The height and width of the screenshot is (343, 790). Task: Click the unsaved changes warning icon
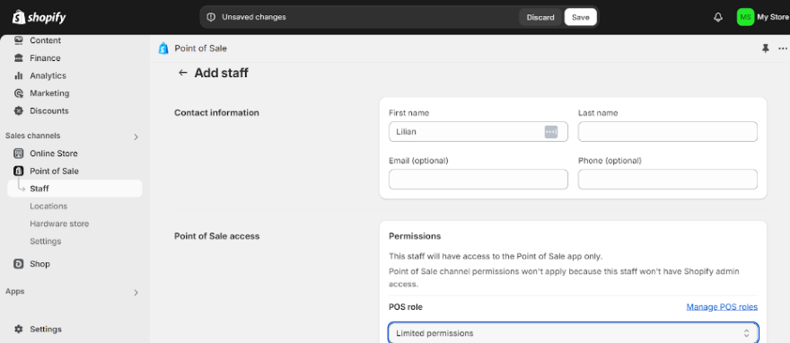[211, 17]
